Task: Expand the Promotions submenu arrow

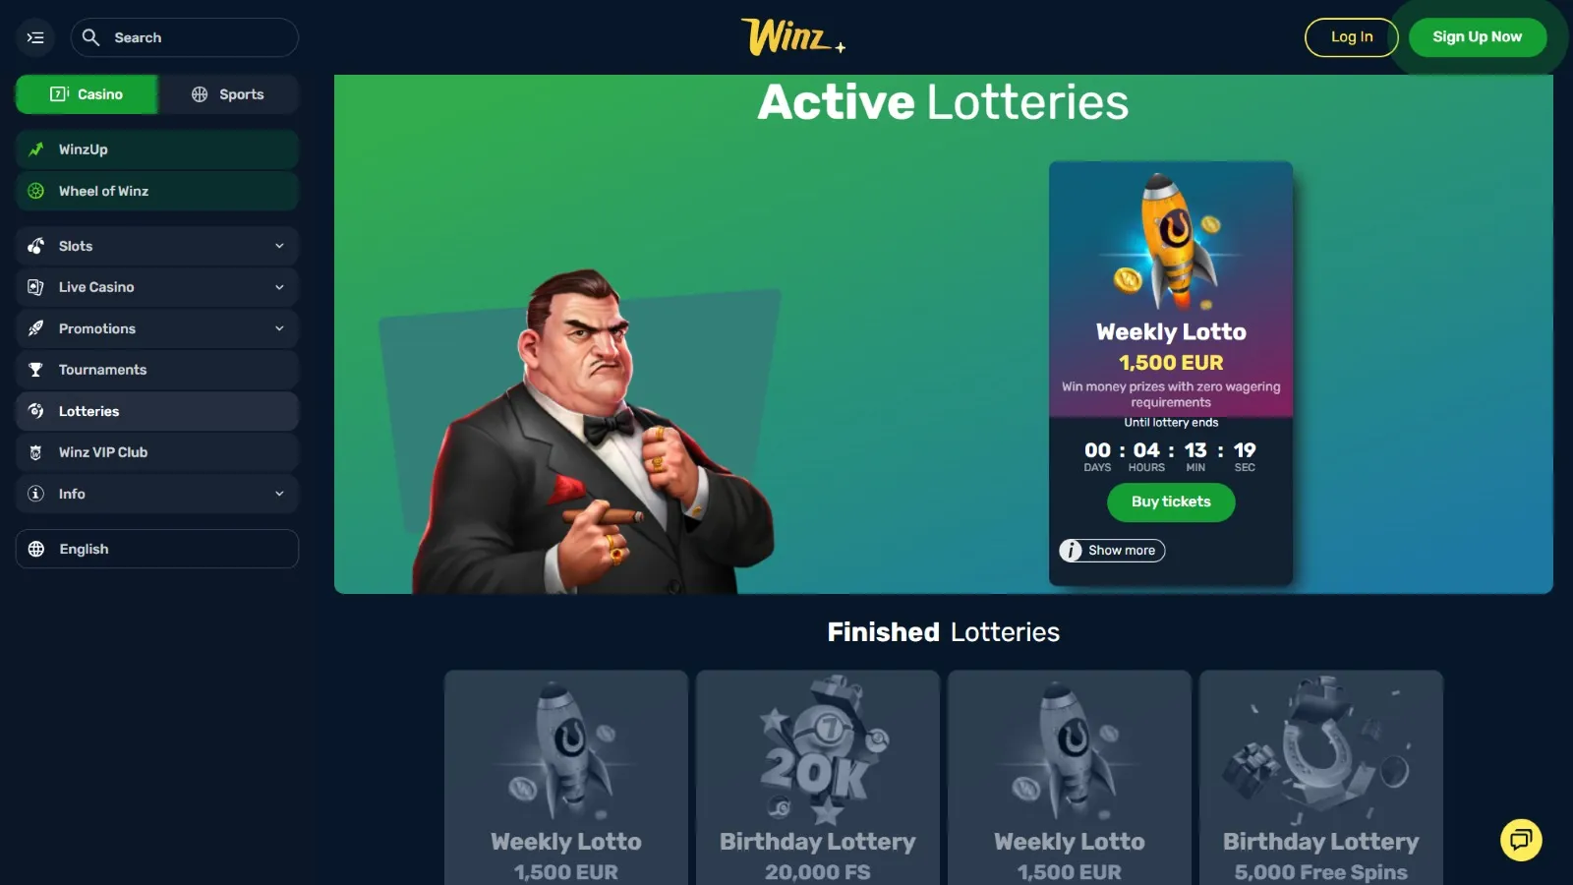Action: [279, 328]
